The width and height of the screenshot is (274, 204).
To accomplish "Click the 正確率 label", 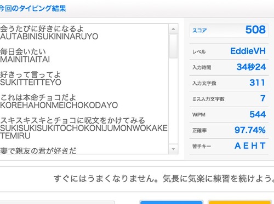I will pos(199,131).
